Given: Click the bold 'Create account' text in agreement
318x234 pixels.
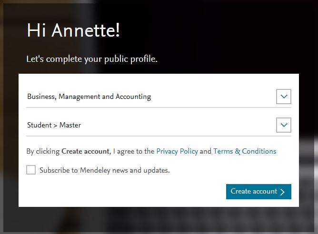Looking at the screenshot, I should (x=85, y=151).
